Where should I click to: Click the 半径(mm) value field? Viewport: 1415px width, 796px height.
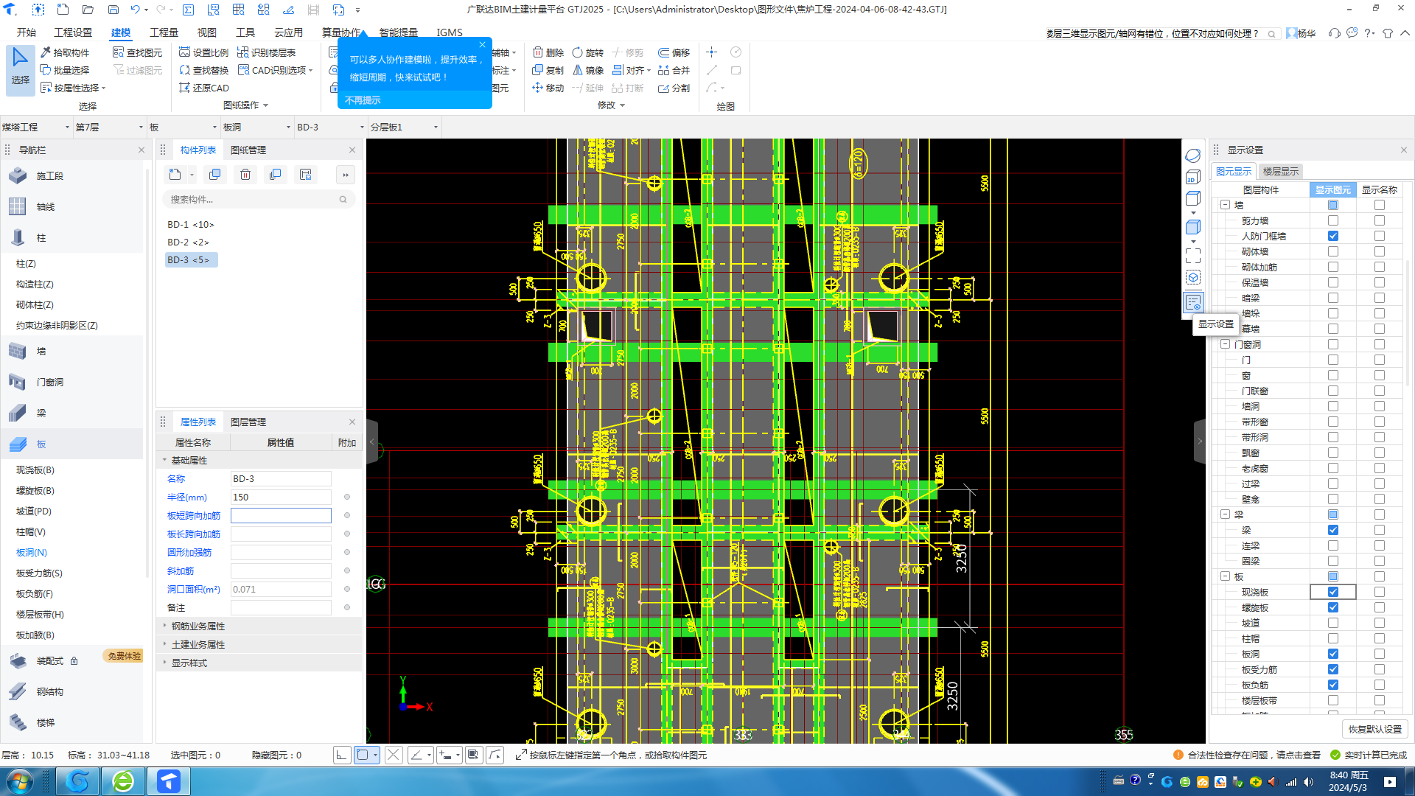pyautogui.click(x=281, y=497)
